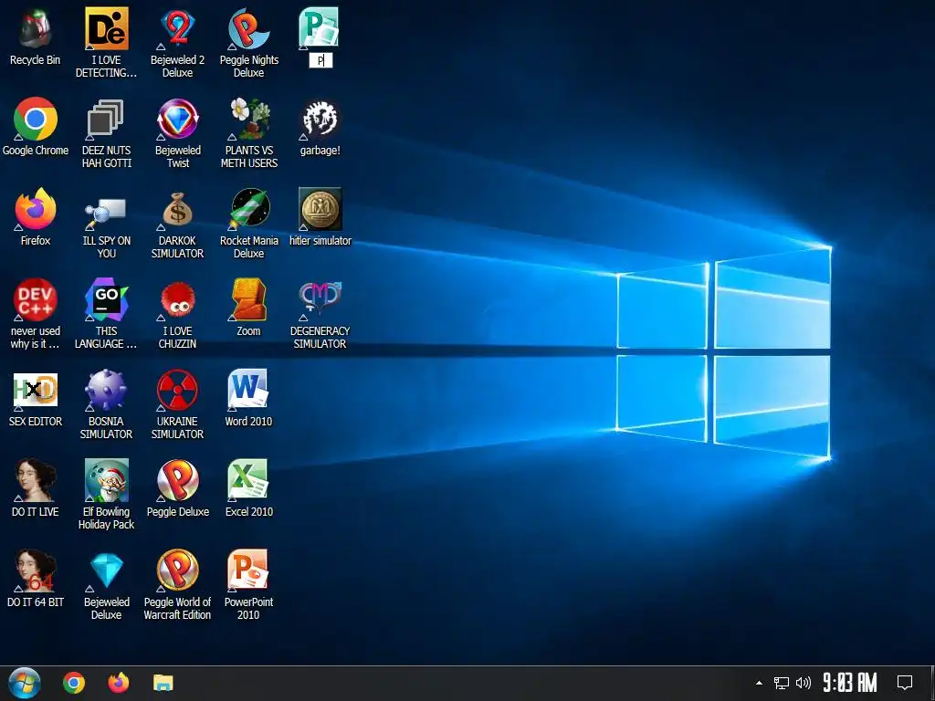Screen dimensions: 935x701
Task: Select the Recycle Bin desktop icon
Action: (36, 28)
